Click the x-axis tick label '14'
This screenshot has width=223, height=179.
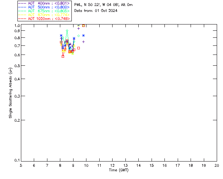coord(139,165)
